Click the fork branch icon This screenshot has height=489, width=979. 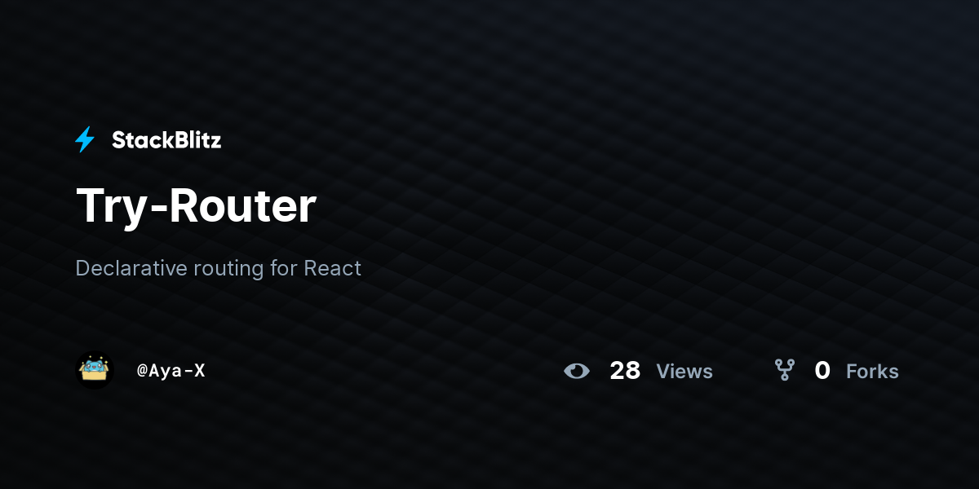(785, 371)
